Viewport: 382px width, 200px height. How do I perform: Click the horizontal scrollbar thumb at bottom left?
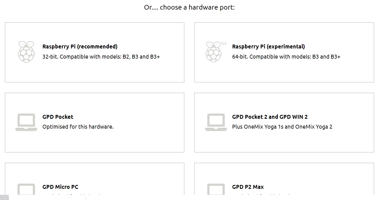pos(4,198)
